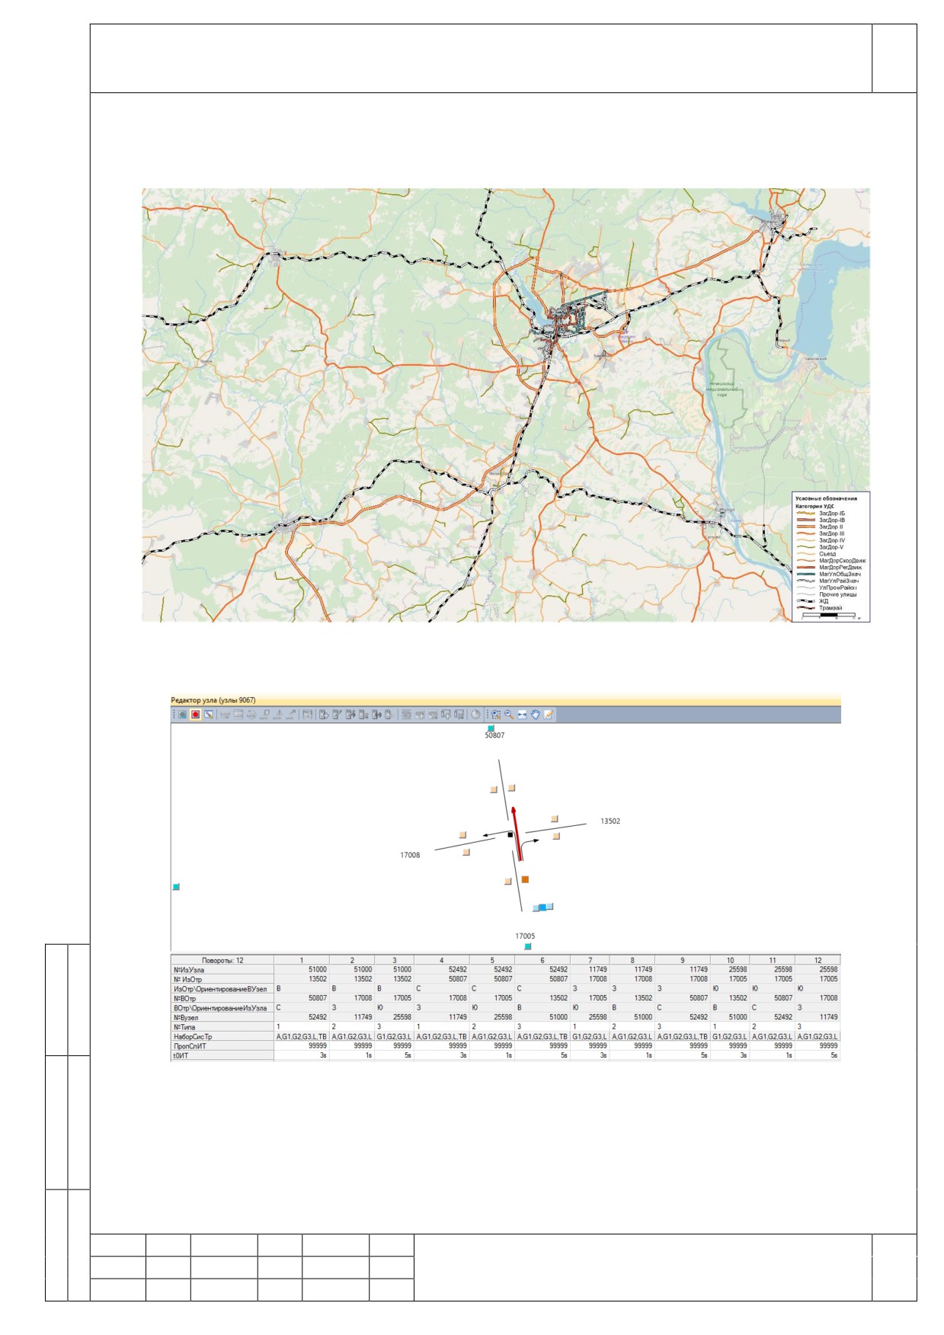The width and height of the screenshot is (944, 1335).
Task: Click the 'Редактор узла (узлы 9067)' title bar
Action: coord(505,700)
